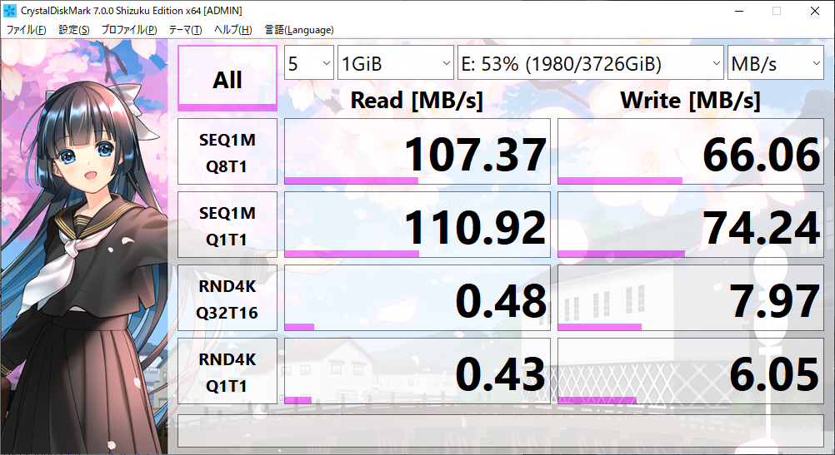Click the SEQ1M Q1T1 read result 110.92

(417, 225)
